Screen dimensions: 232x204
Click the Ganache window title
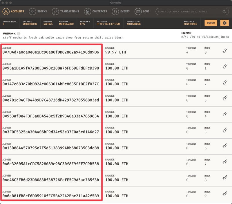point(116,3)
